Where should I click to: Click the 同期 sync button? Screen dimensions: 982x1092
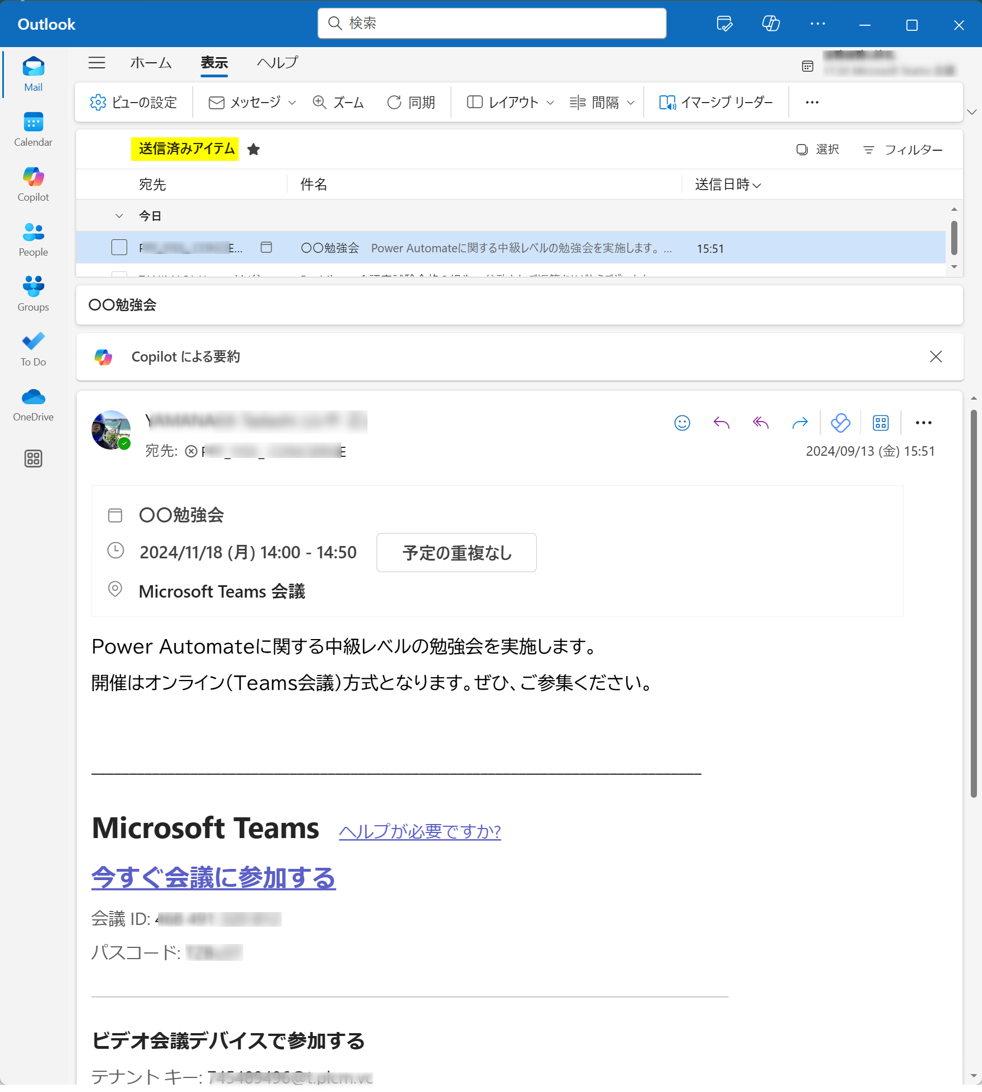click(411, 103)
